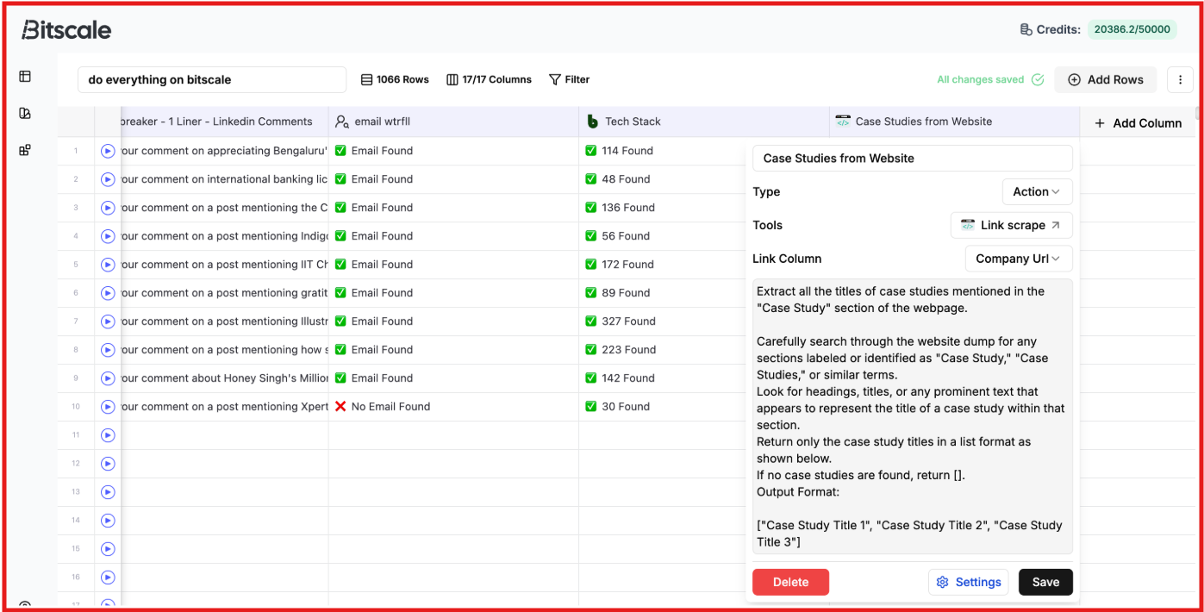Run row 4 with its play icon
Image resolution: width=1204 pixels, height=612 pixels.
108,236
